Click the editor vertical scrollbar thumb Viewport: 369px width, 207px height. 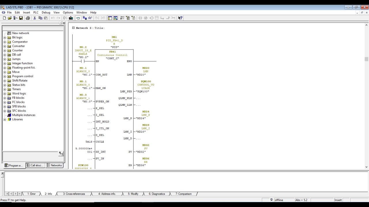(366, 59)
